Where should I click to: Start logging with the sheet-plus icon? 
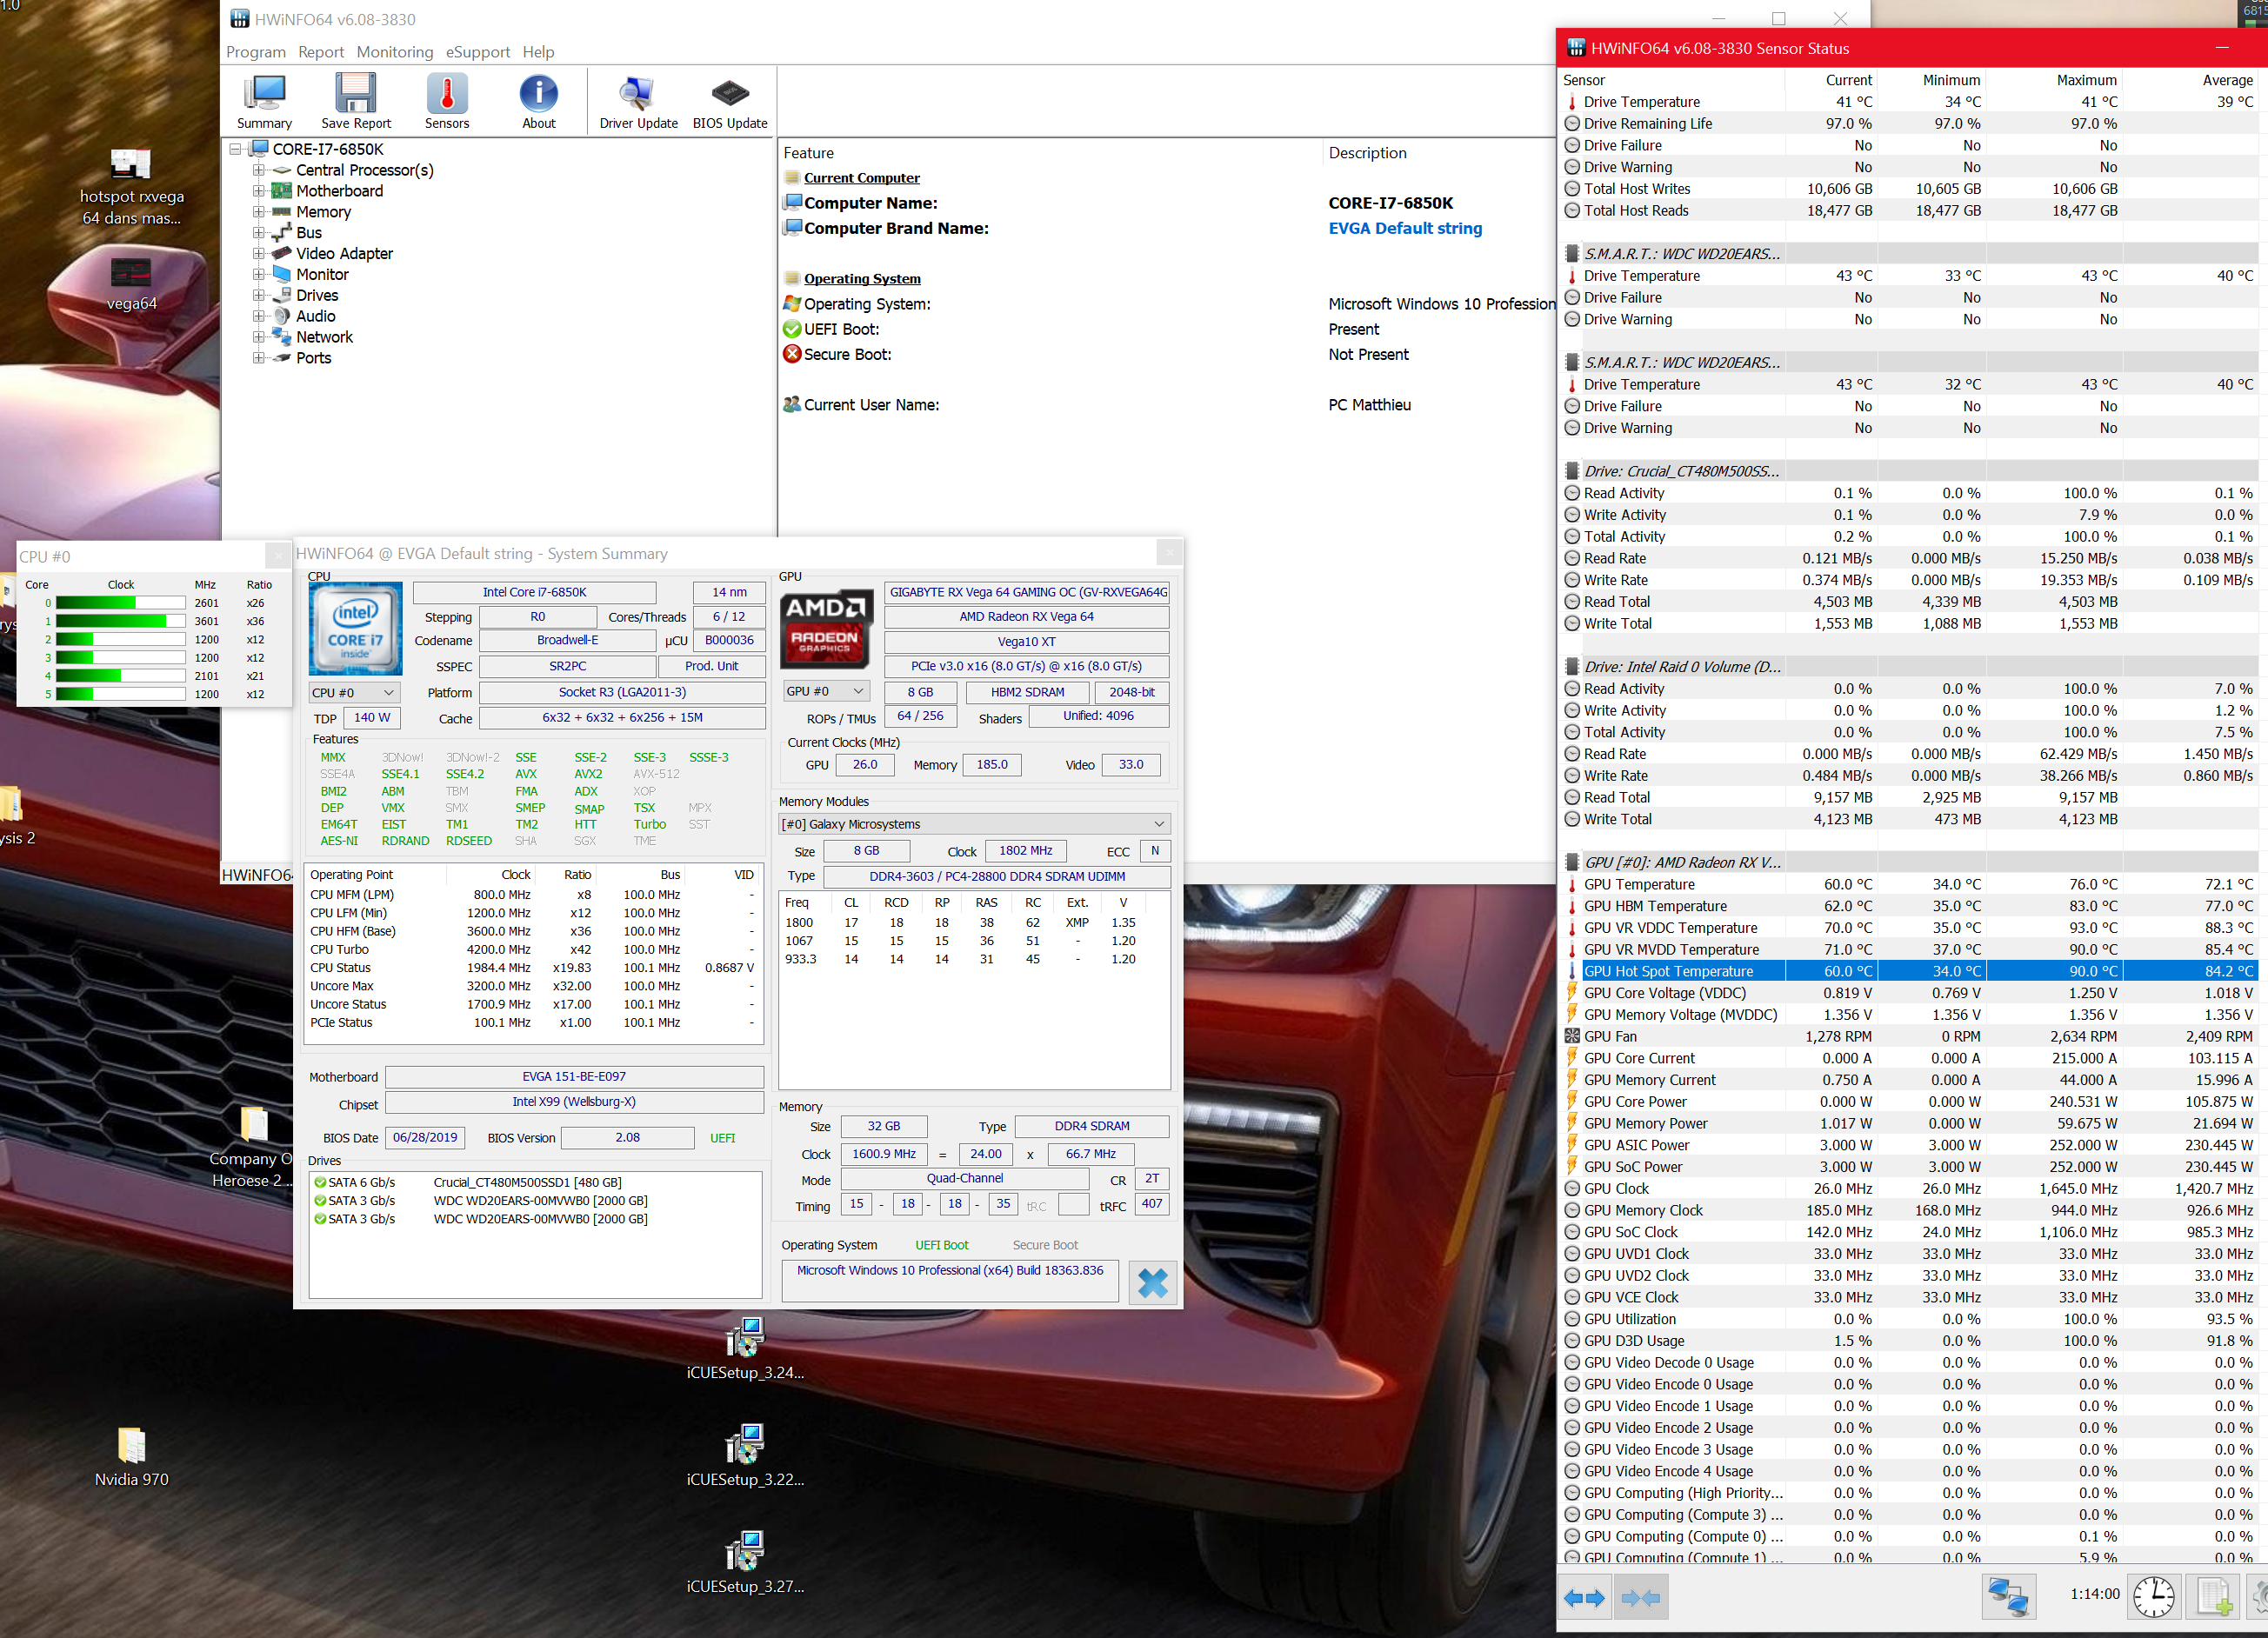pyautogui.click(x=2214, y=1597)
